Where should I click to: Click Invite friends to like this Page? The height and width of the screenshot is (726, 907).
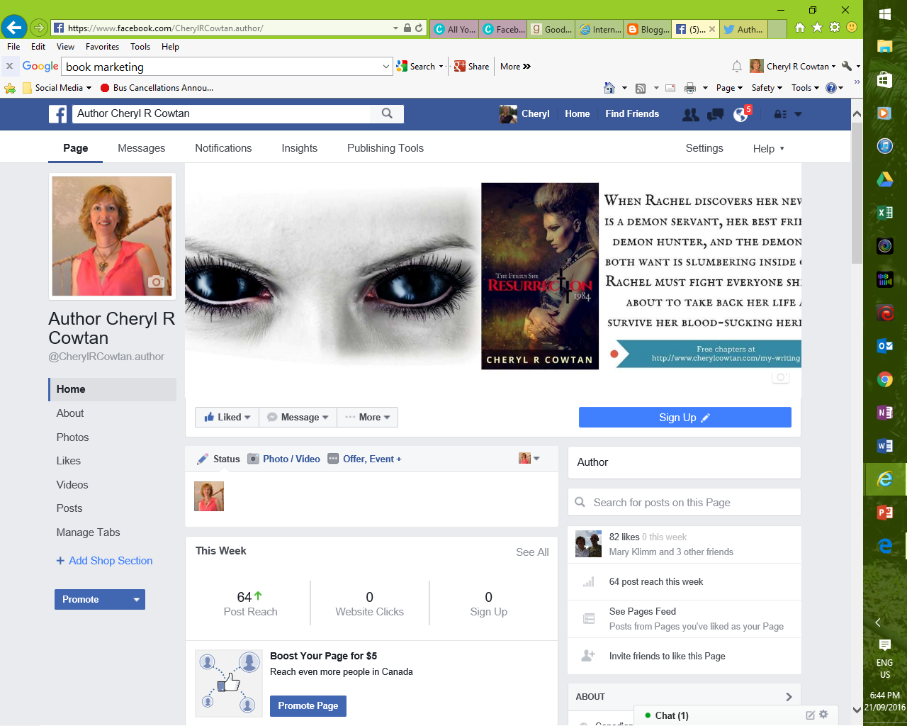pyautogui.click(x=667, y=657)
